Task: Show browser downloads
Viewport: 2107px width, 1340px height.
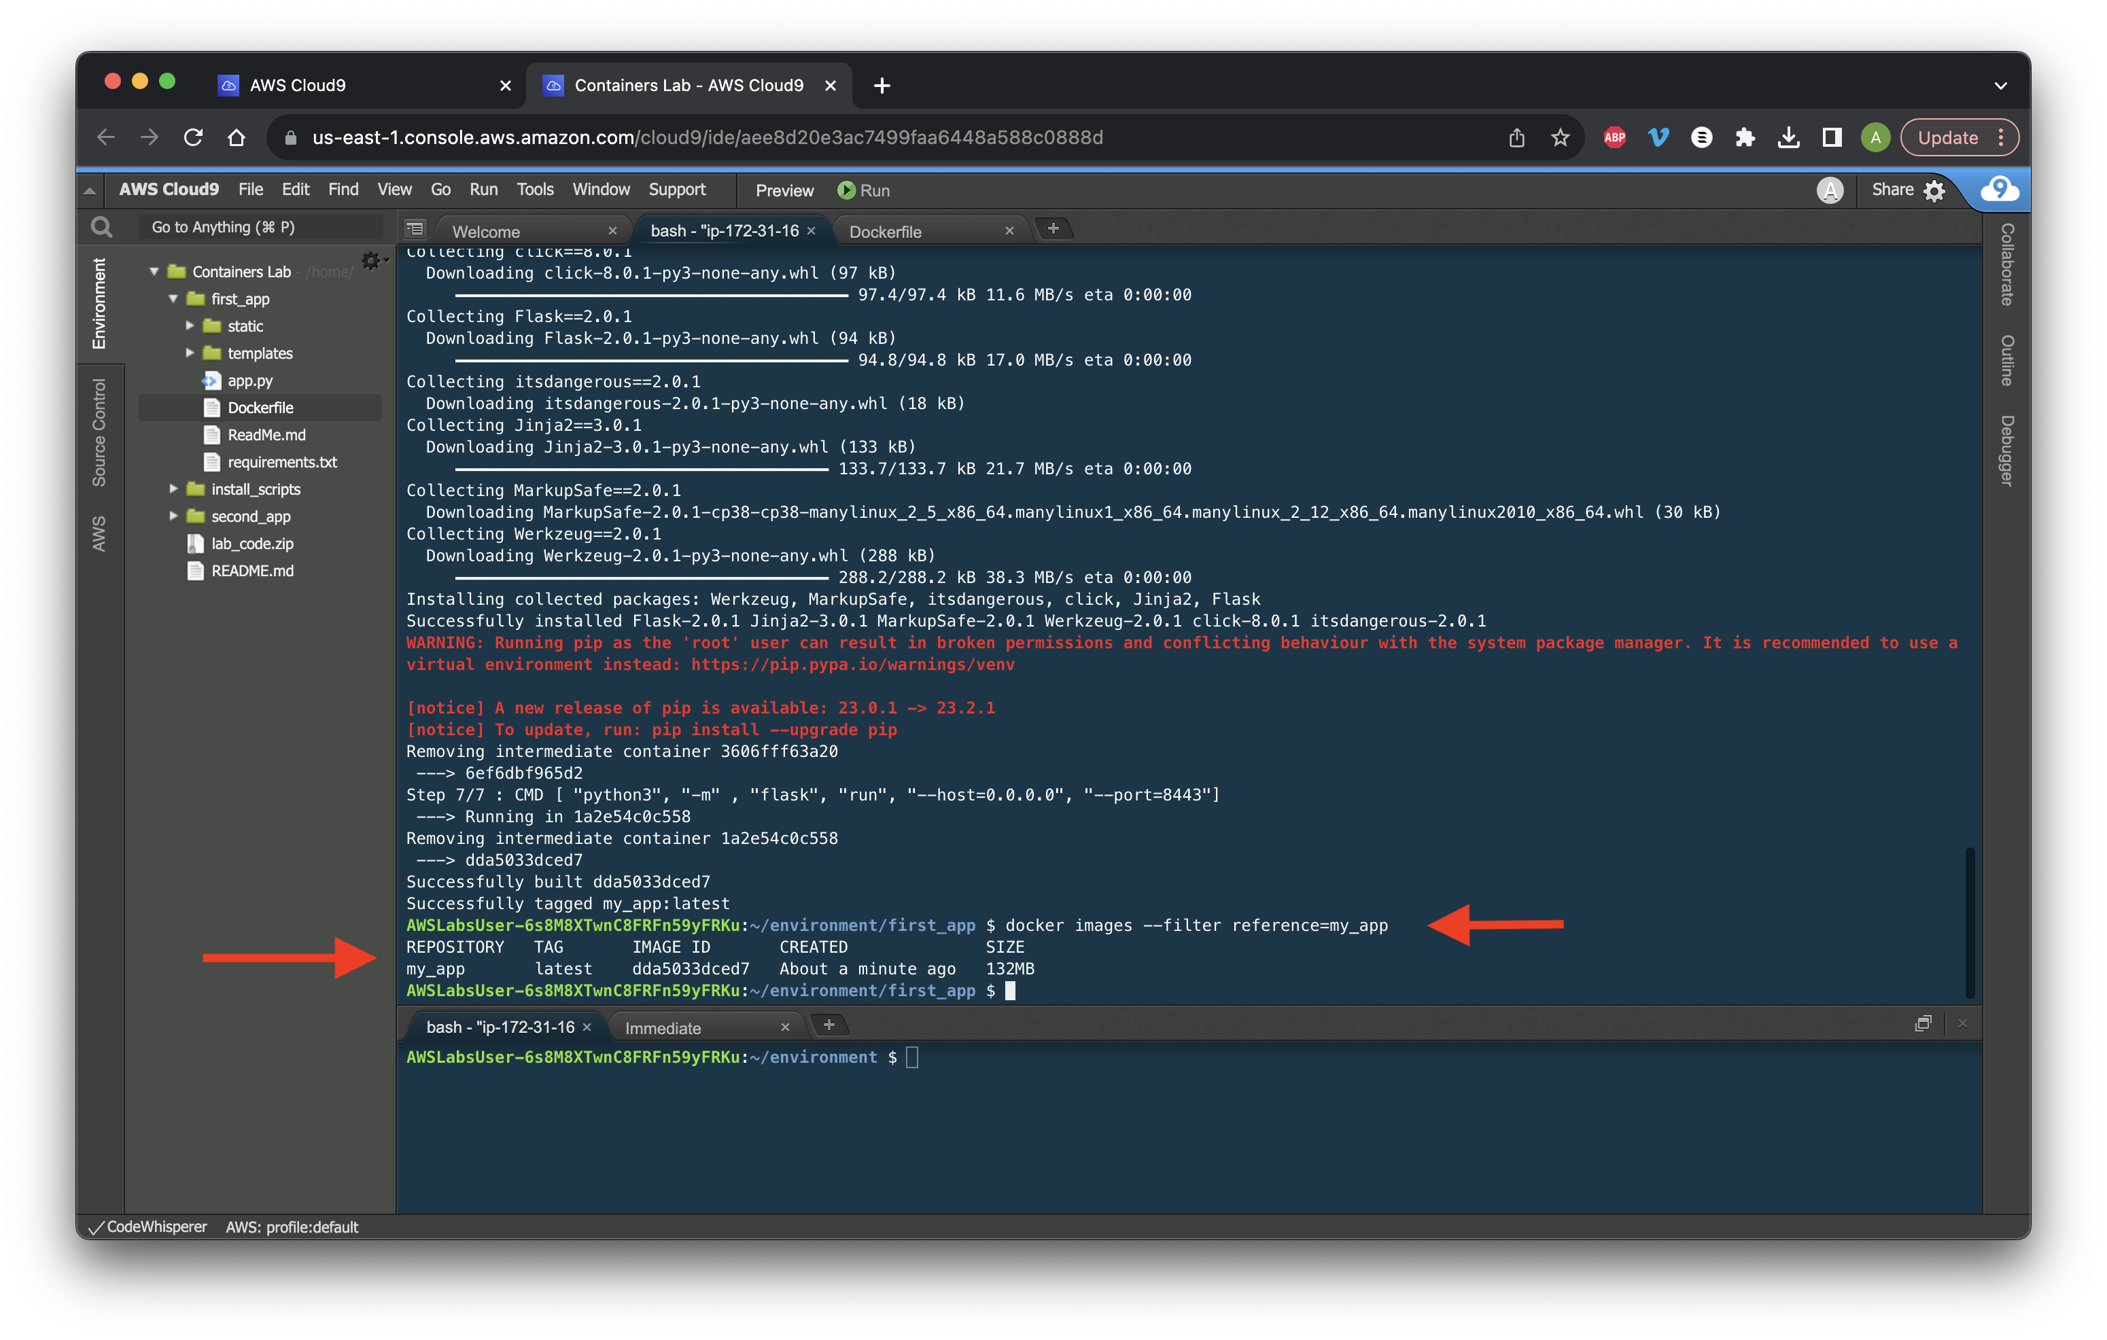Action: click(1788, 137)
